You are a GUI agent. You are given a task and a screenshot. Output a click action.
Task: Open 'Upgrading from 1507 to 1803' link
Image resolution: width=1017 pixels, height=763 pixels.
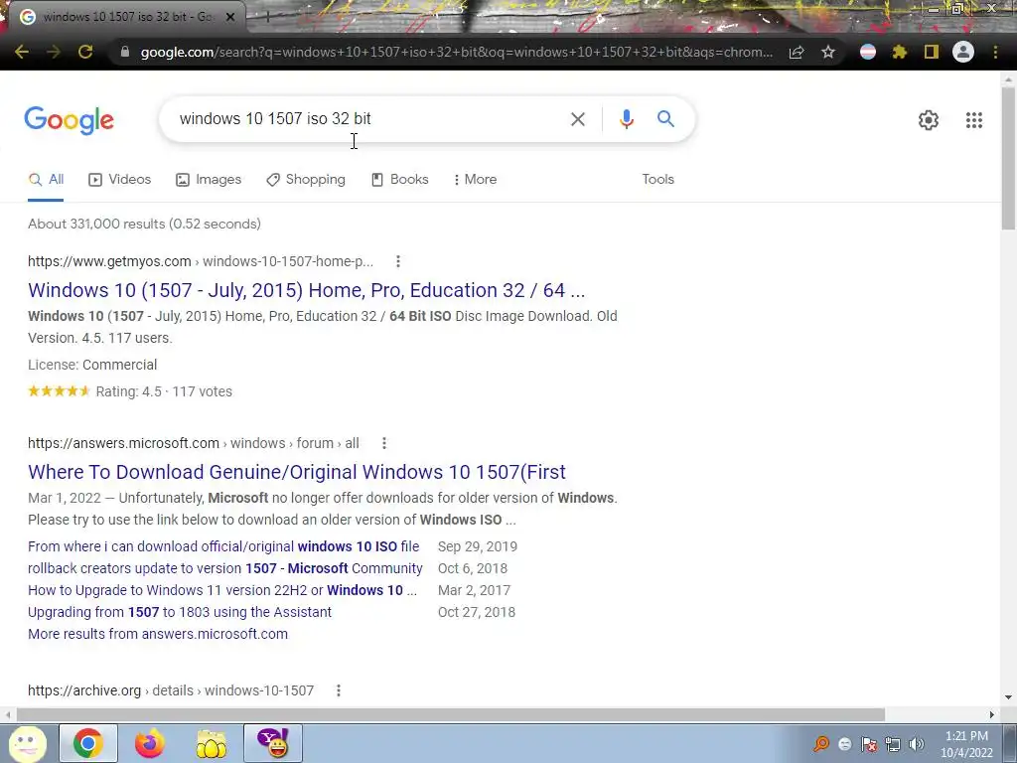click(180, 612)
